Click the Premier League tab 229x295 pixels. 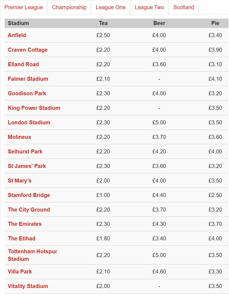pos(24,7)
